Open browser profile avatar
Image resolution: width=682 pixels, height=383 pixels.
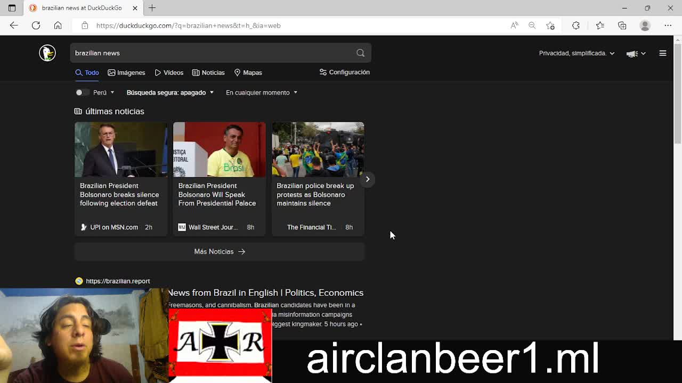645,25
